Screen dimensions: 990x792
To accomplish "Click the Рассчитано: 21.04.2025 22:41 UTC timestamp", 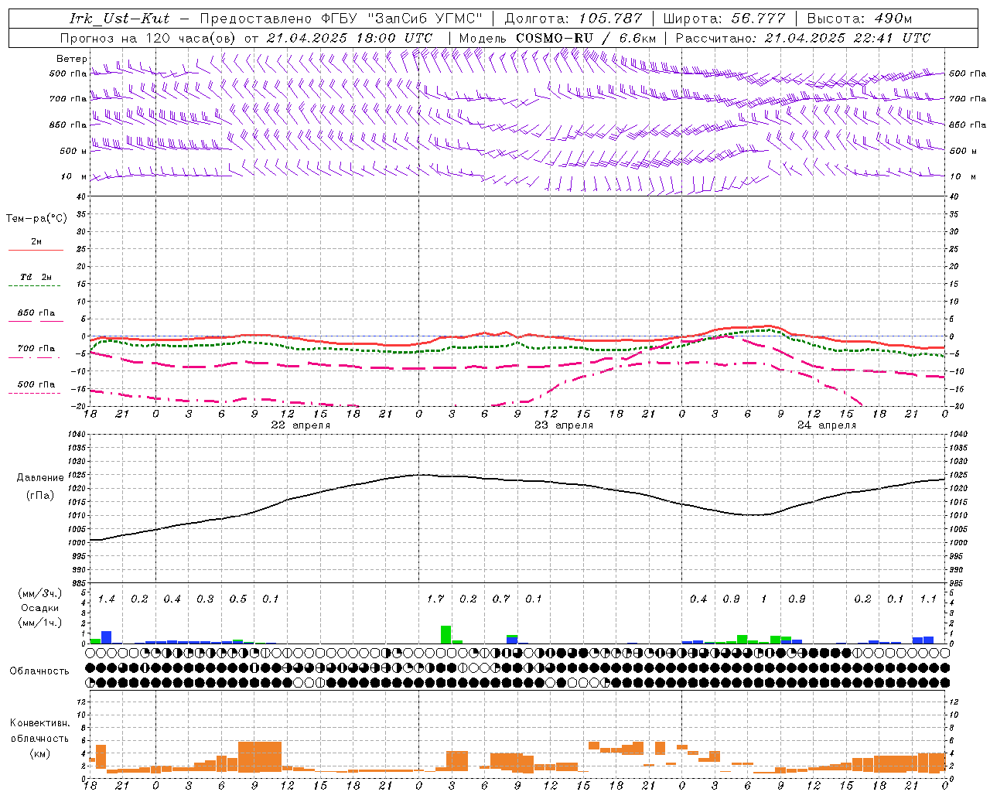I will [x=803, y=38].
